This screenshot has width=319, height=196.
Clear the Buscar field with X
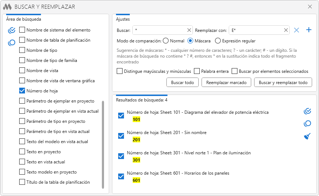point(189,30)
